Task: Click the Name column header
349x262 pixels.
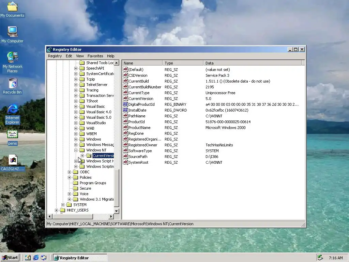Action: 142,63
